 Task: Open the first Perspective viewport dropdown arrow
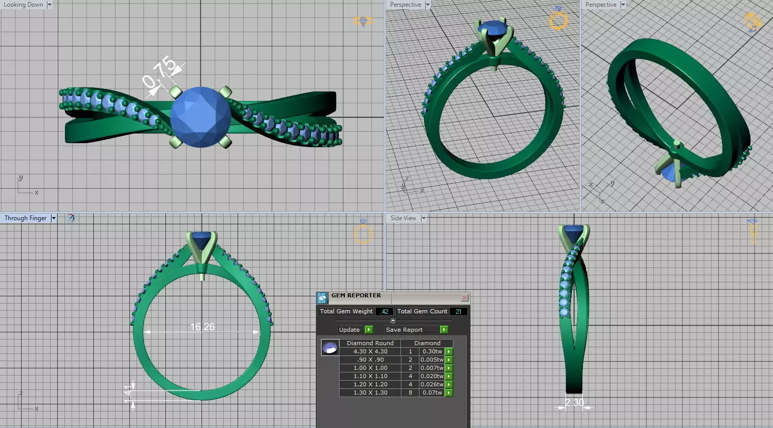pos(427,5)
